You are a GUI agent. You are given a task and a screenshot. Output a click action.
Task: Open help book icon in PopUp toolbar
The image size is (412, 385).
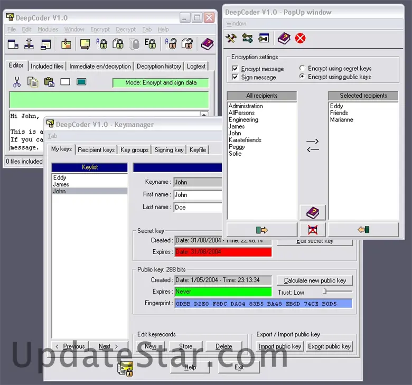tap(284, 39)
